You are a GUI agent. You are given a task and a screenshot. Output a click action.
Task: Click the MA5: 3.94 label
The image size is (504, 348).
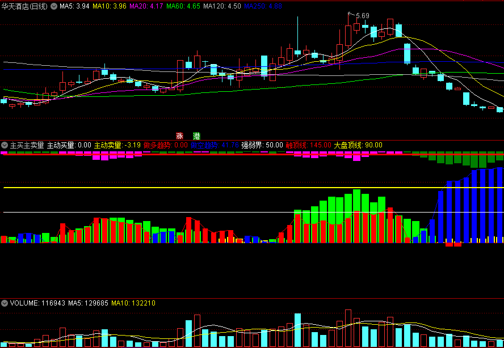click(x=74, y=6)
